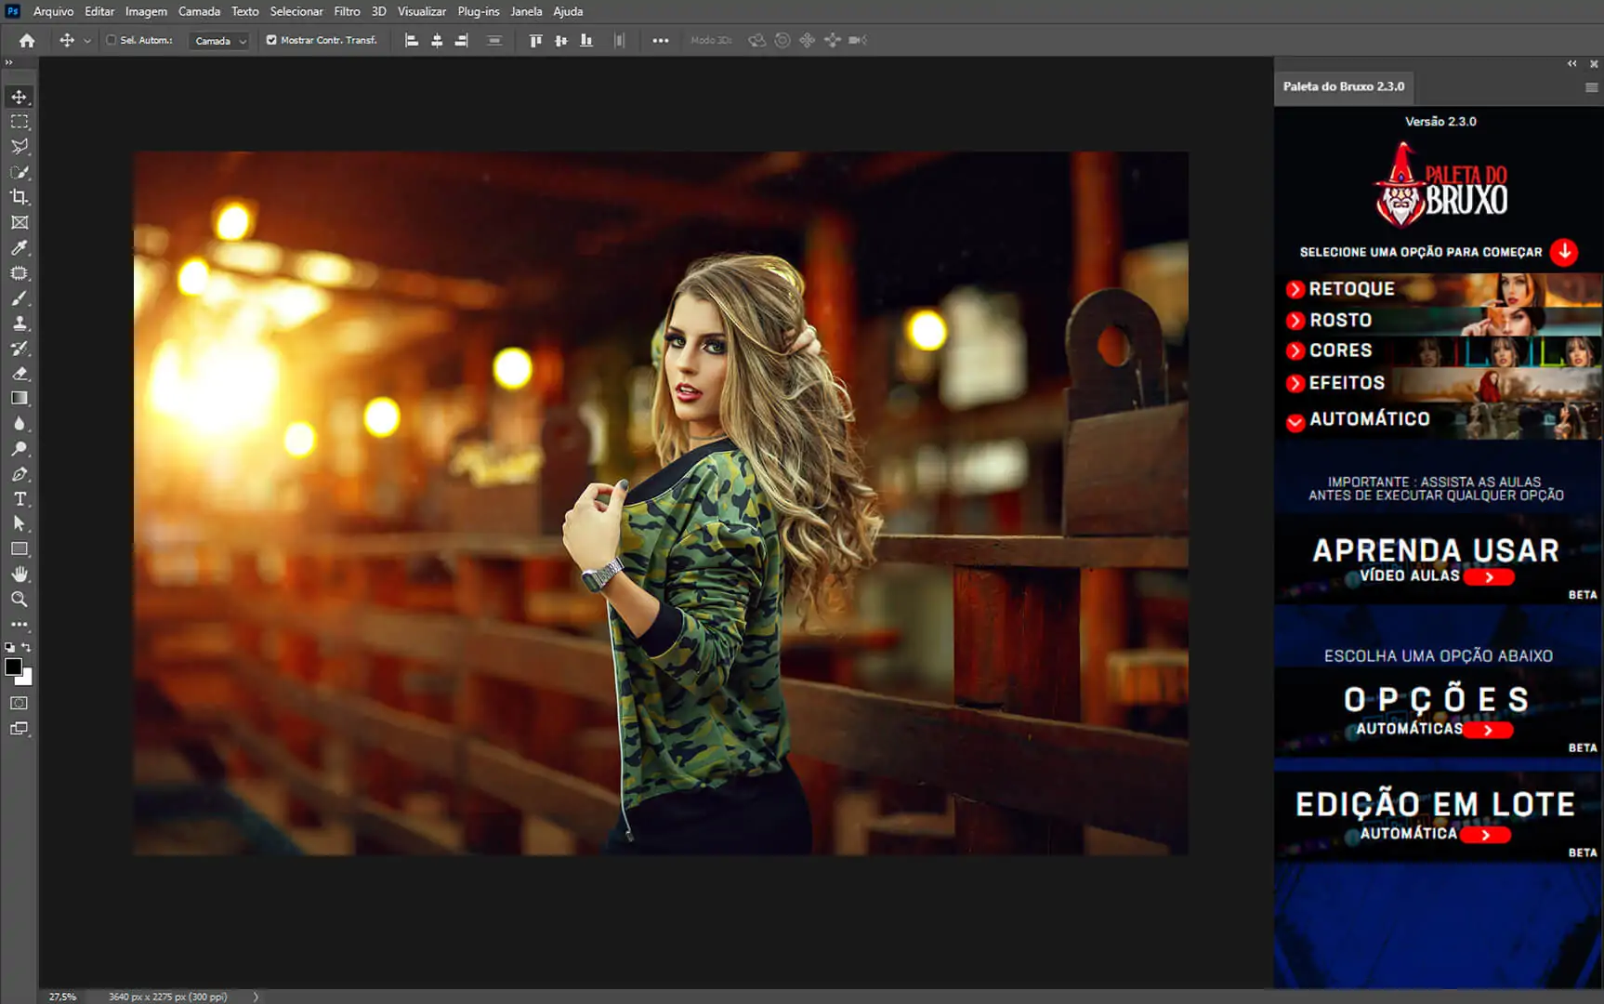
Task: Select the Brush tool
Action: coord(20,298)
